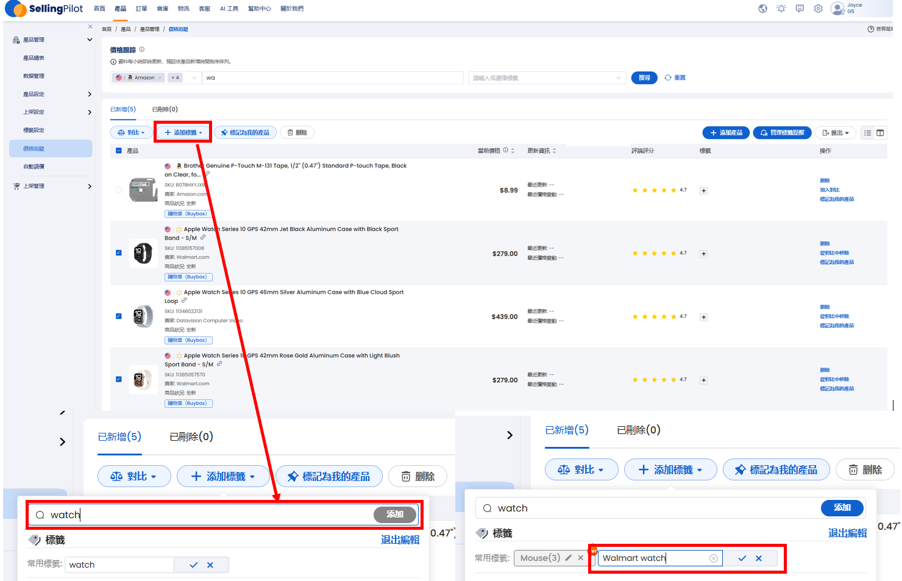Screen dimensions: 902x581
Task: Switch to list view layout icon
Action: coord(868,133)
